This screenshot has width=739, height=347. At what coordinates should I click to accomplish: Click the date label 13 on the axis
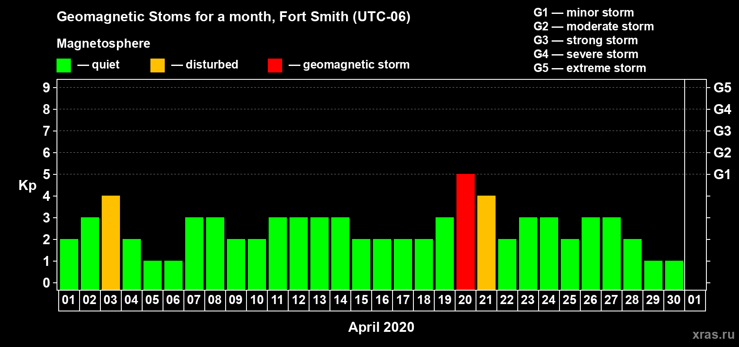320,300
